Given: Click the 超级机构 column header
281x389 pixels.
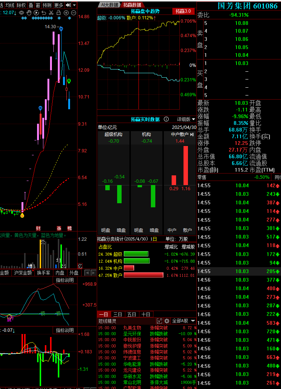Looking at the screenshot, I should (x=113, y=134).
